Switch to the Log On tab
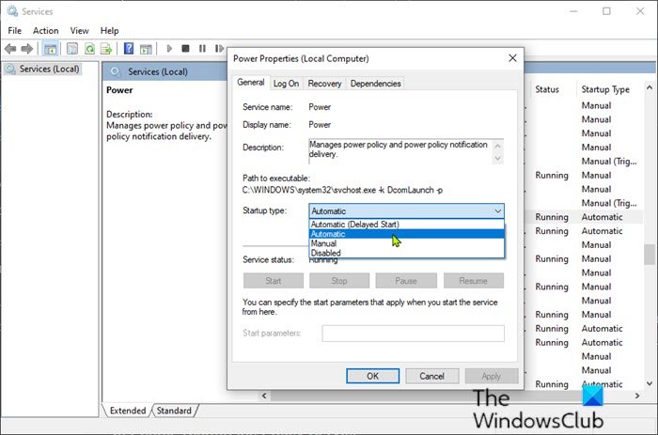The height and width of the screenshot is (435, 658). [x=286, y=84]
